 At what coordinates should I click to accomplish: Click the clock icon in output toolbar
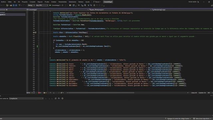[63, 99]
